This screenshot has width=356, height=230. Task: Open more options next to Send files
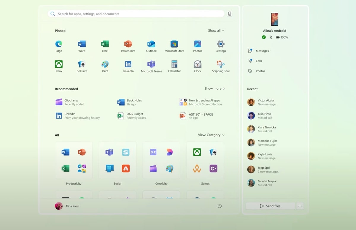coord(300,206)
